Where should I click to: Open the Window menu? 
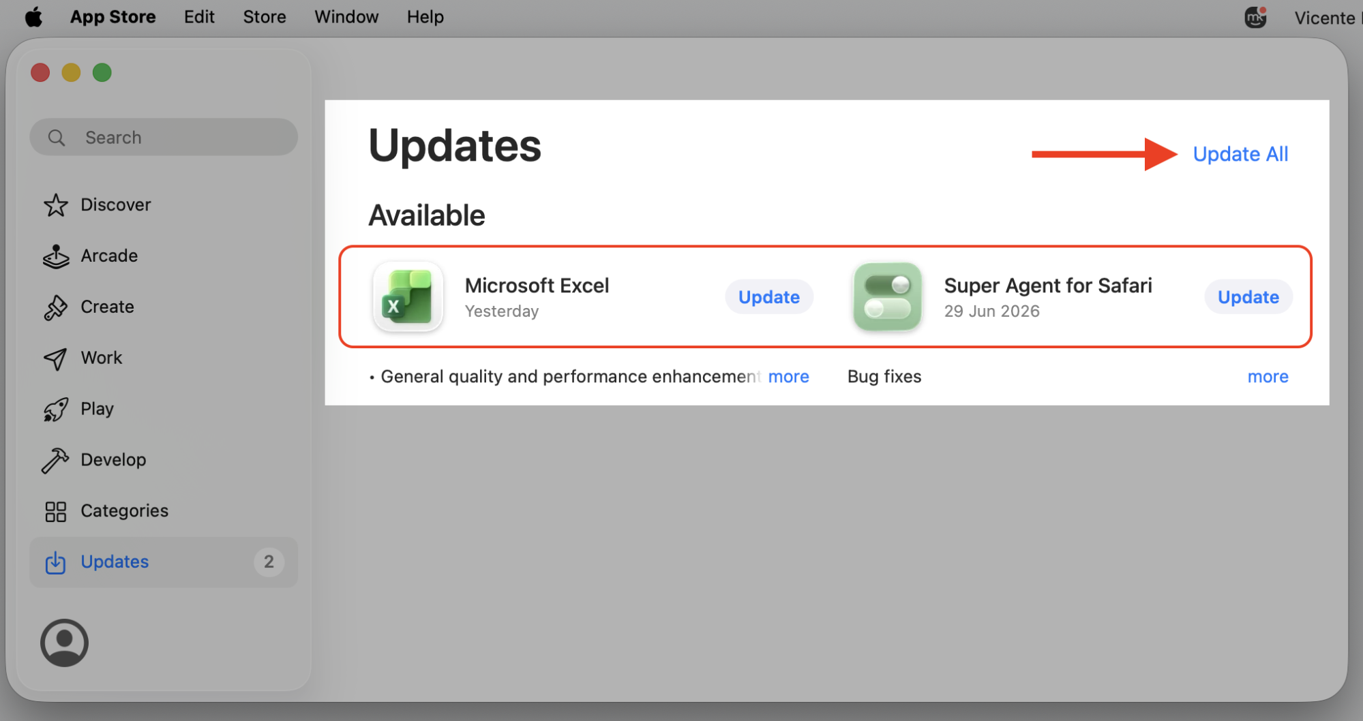point(346,17)
